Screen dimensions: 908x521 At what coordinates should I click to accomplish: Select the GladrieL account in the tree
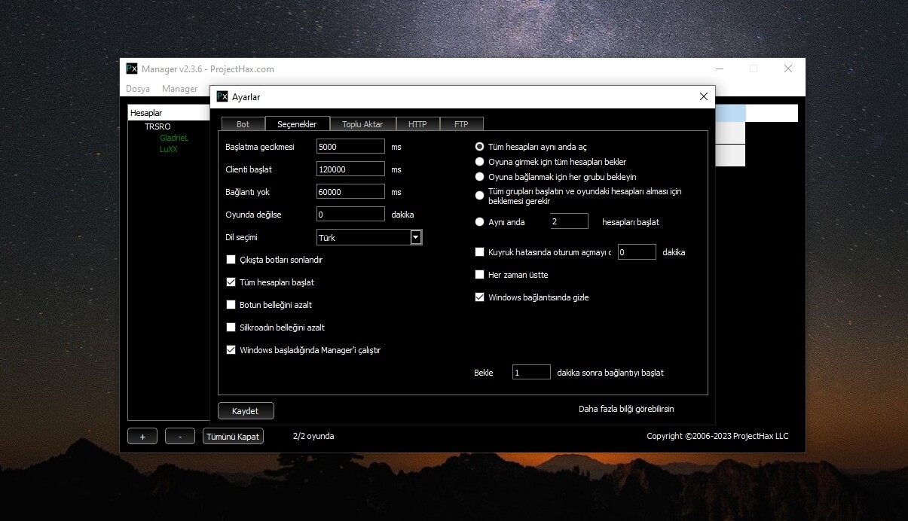(x=174, y=138)
